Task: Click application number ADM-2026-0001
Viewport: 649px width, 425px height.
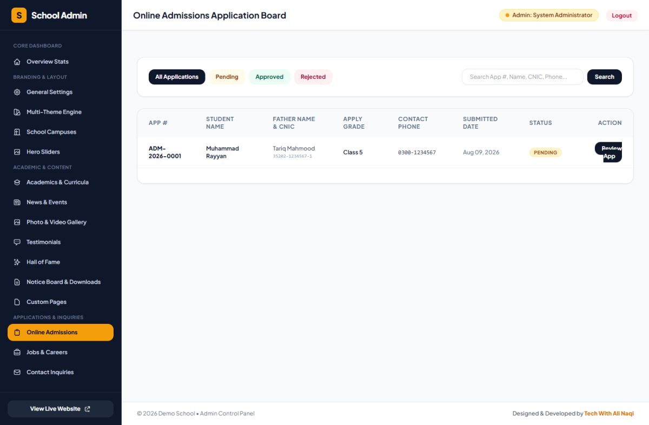Action: pyautogui.click(x=165, y=152)
